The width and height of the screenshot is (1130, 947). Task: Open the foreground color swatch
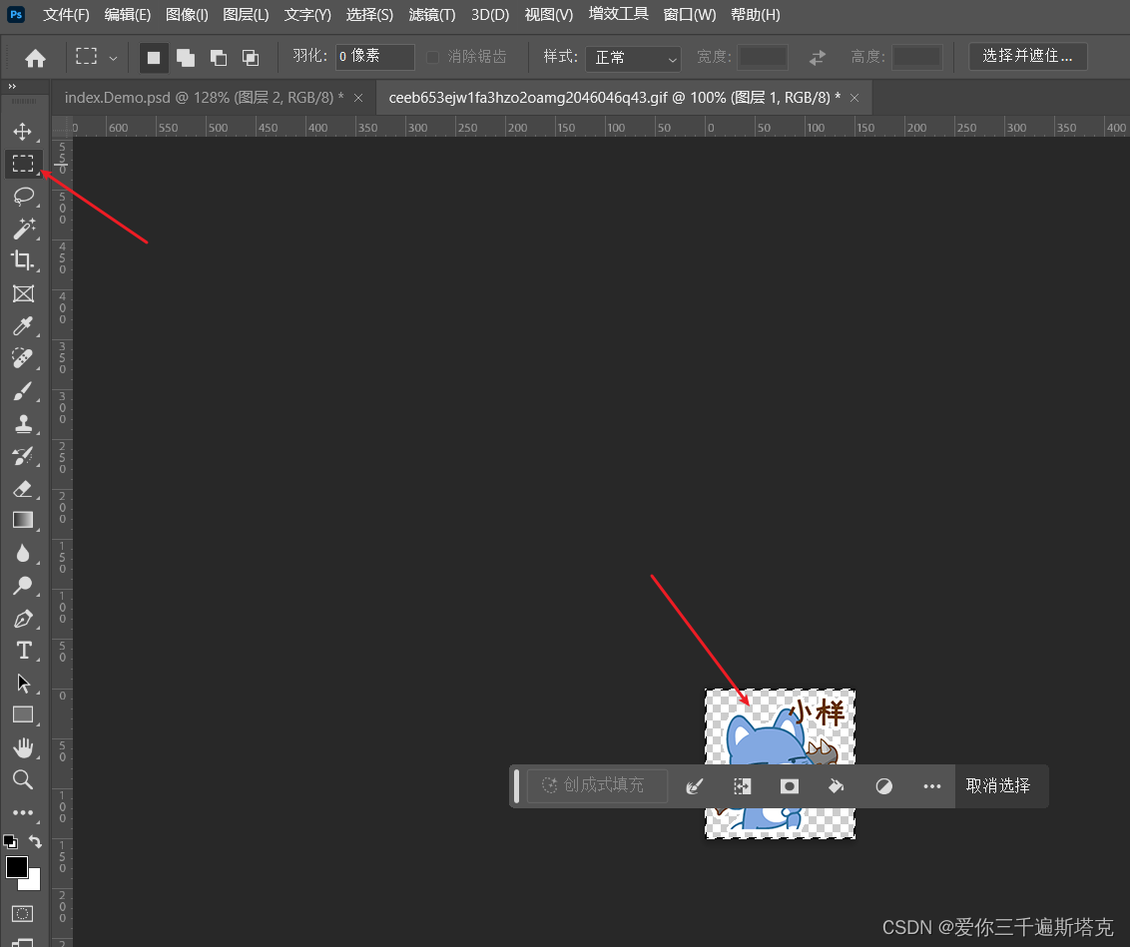[16, 868]
